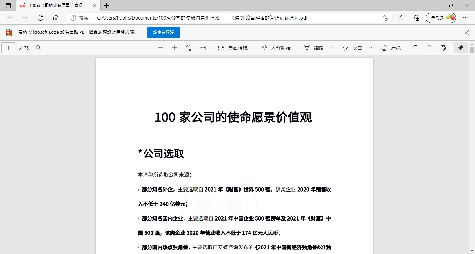Click the text 部分知名外企
The width and height of the screenshot is (475, 254).
coord(158,189)
